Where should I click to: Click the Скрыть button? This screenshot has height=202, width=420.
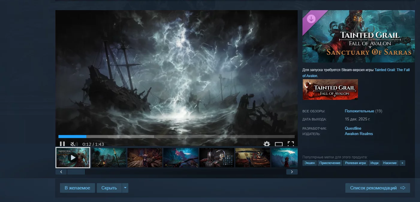(x=109, y=188)
